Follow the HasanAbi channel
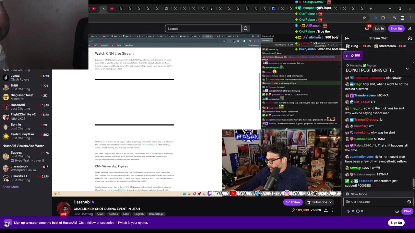This screenshot has width=415, height=233. click(293, 202)
